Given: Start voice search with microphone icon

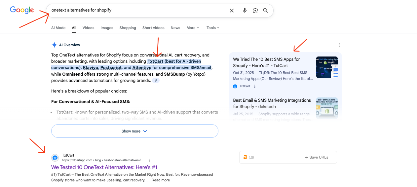Looking at the screenshot, I should [245, 11].
